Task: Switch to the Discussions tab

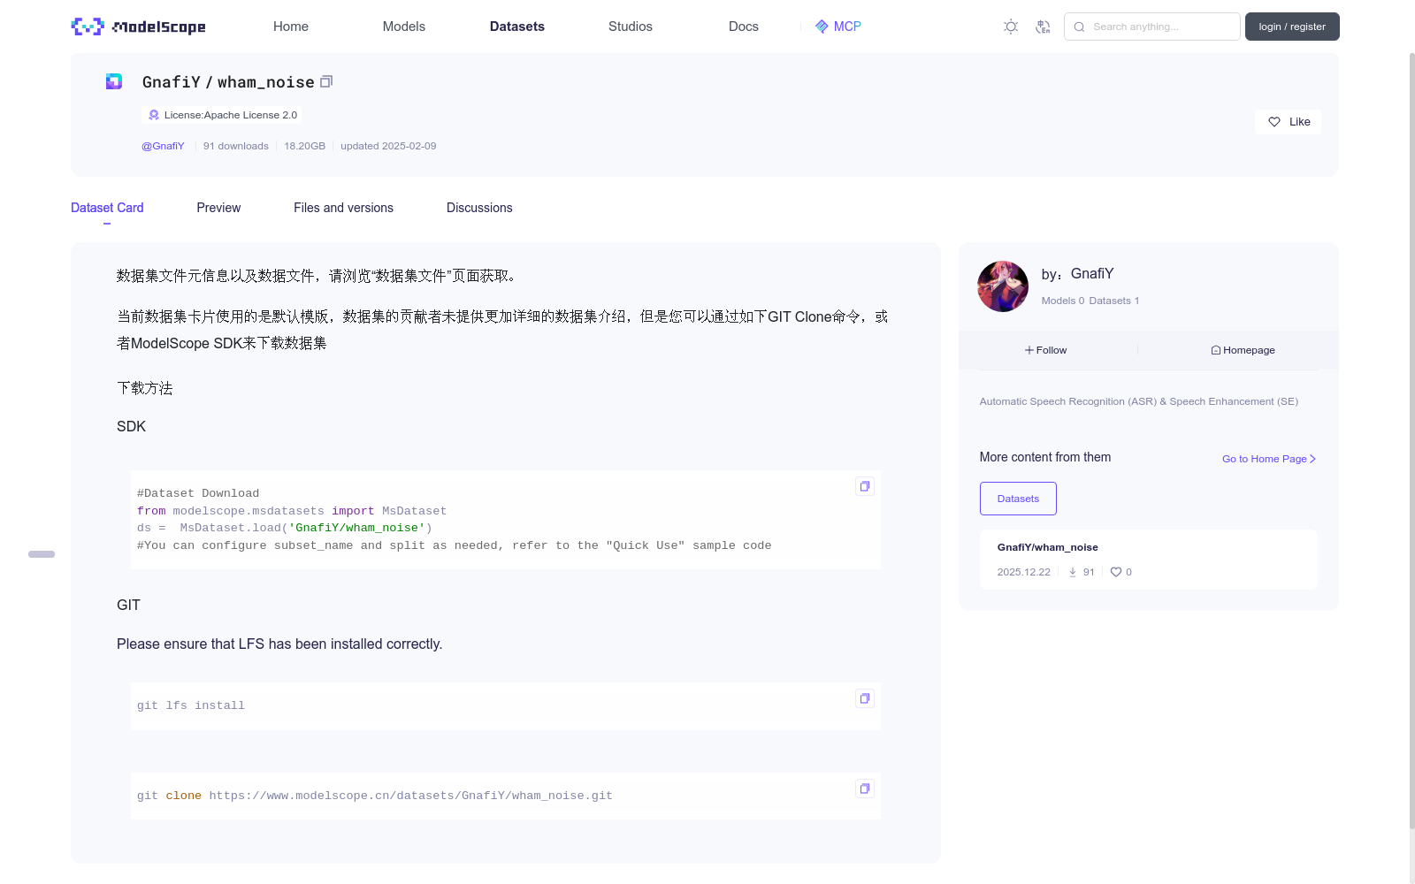Action: click(479, 208)
